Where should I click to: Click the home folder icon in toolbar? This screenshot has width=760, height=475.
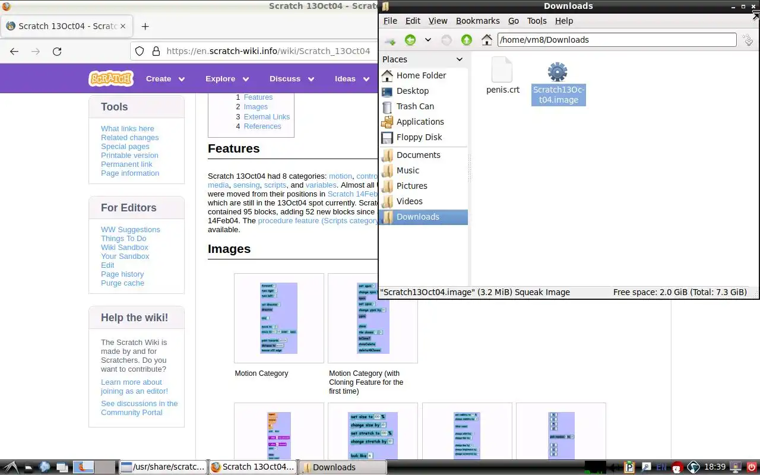487,40
